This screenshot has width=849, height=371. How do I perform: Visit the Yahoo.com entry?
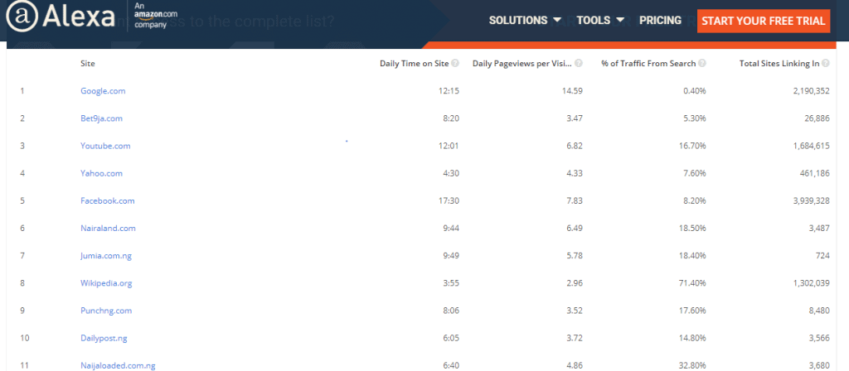pyautogui.click(x=102, y=174)
